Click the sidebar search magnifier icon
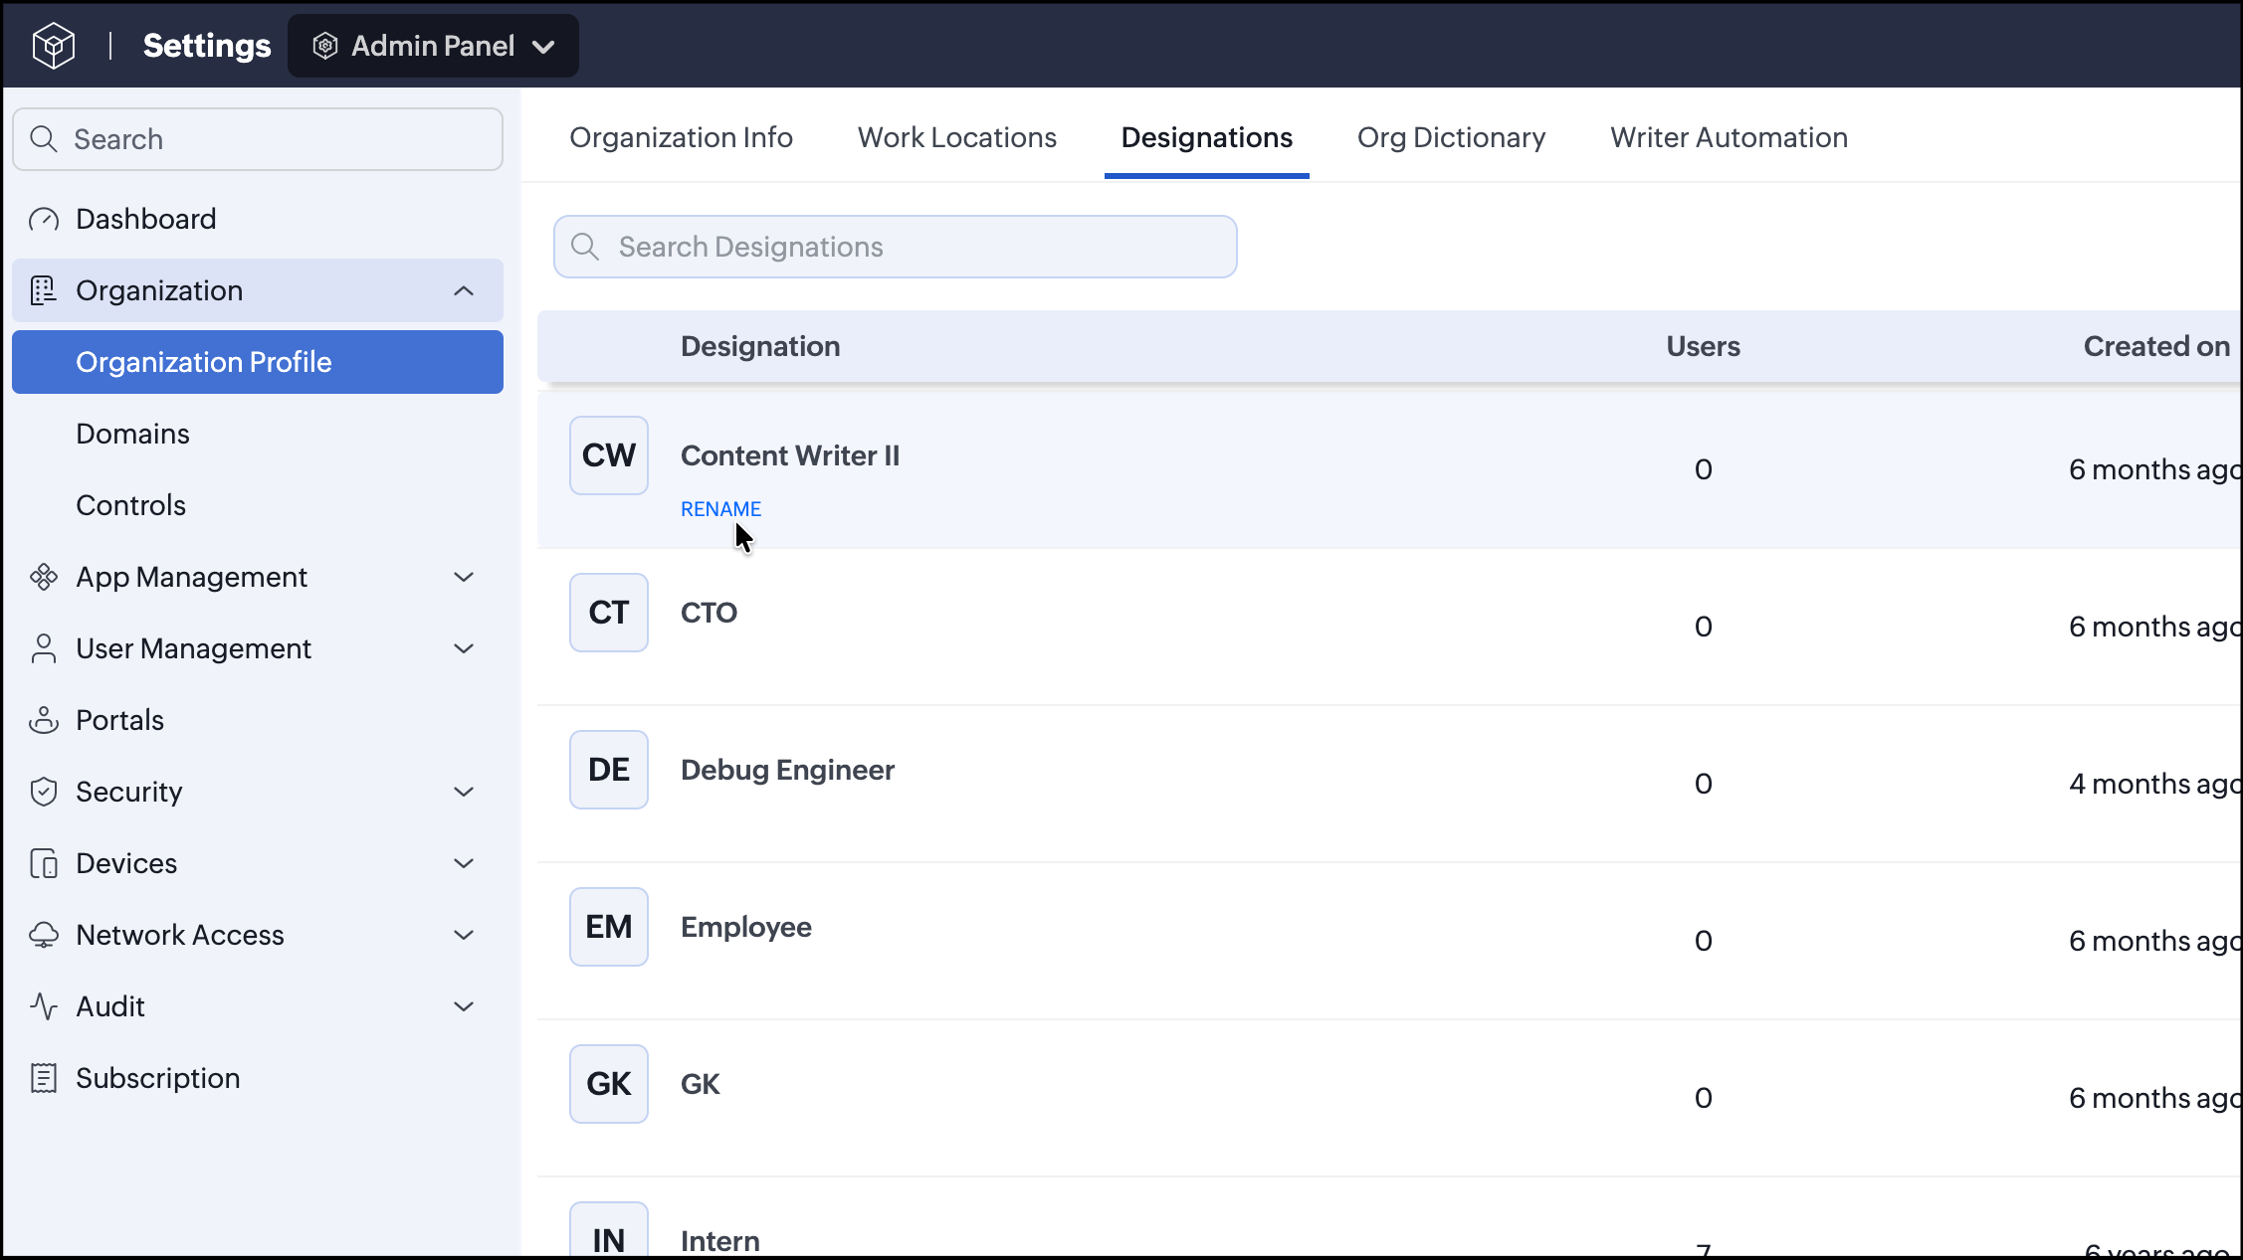 44,139
